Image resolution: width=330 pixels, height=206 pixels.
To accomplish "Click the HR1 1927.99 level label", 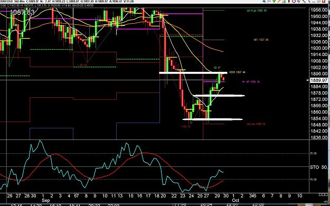I will (x=261, y=40).
